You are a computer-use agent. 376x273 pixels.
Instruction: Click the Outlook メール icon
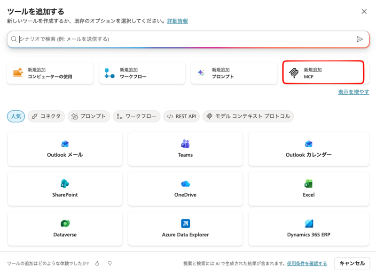pyautogui.click(x=65, y=144)
